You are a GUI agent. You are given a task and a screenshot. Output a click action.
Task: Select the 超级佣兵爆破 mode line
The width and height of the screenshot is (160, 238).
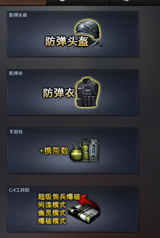(x=59, y=197)
